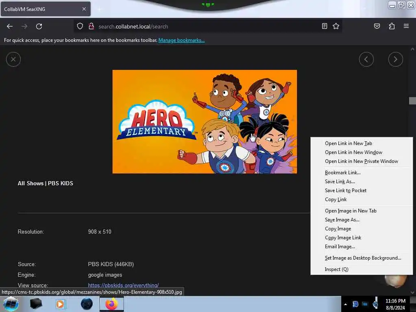416x312 pixels.
Task: Open the dark globe taskbar icon
Action: click(x=87, y=304)
